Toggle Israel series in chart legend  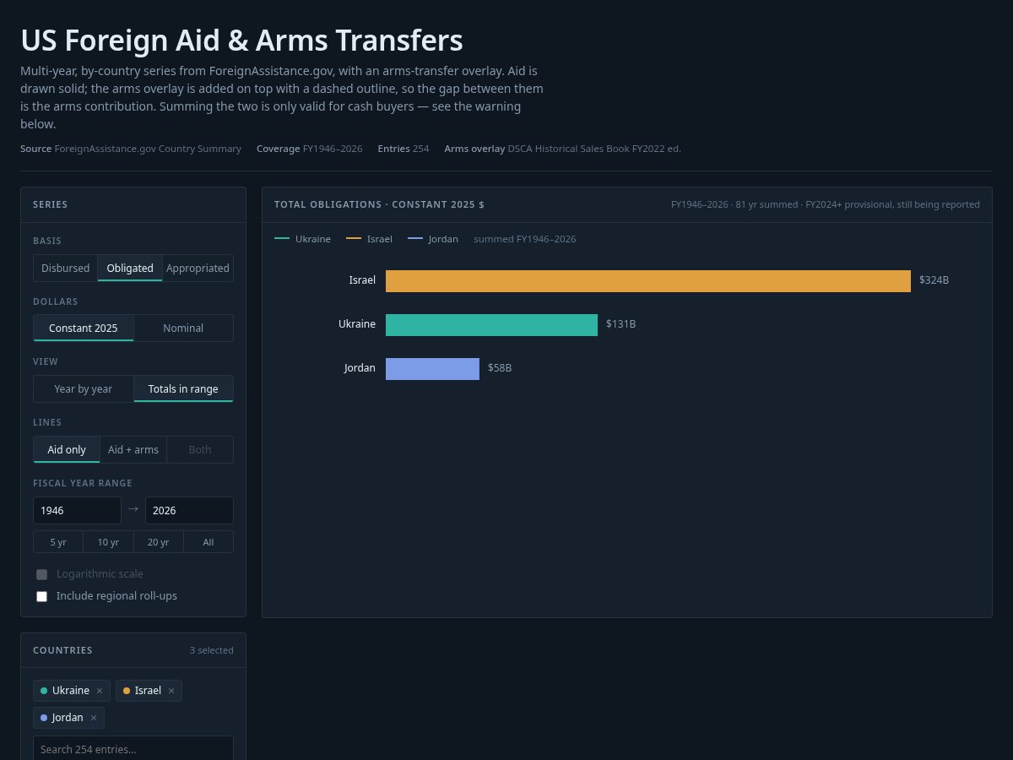[x=369, y=239]
